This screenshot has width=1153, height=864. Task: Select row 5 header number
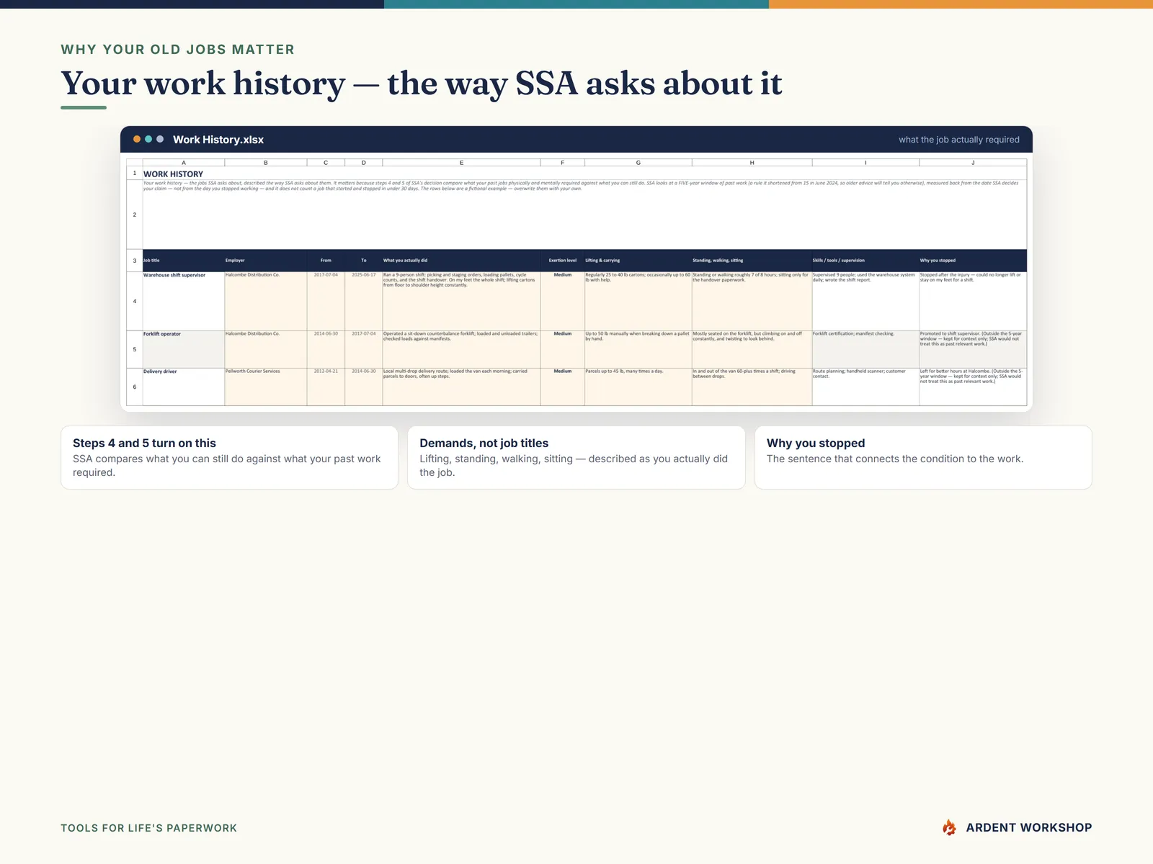point(135,349)
